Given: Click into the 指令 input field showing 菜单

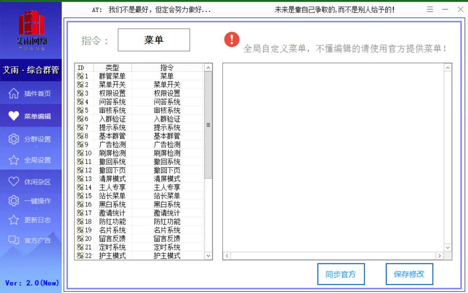Looking at the screenshot, I should click(x=153, y=40).
